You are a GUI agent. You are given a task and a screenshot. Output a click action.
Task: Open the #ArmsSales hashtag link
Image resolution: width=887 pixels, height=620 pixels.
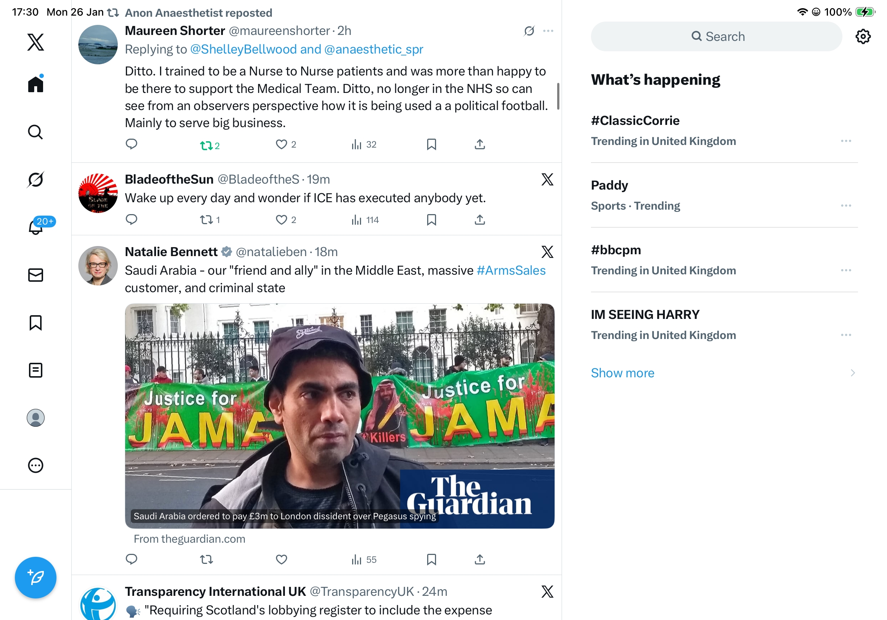511,270
